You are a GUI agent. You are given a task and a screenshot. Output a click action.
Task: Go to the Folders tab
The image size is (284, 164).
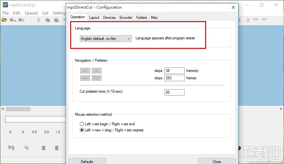[141, 18]
